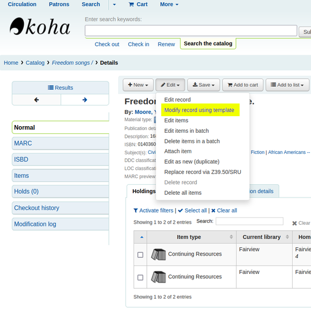Viewport: 311px width, 332px height.
Task: Open the Add to list dropdown
Action: click(x=287, y=85)
